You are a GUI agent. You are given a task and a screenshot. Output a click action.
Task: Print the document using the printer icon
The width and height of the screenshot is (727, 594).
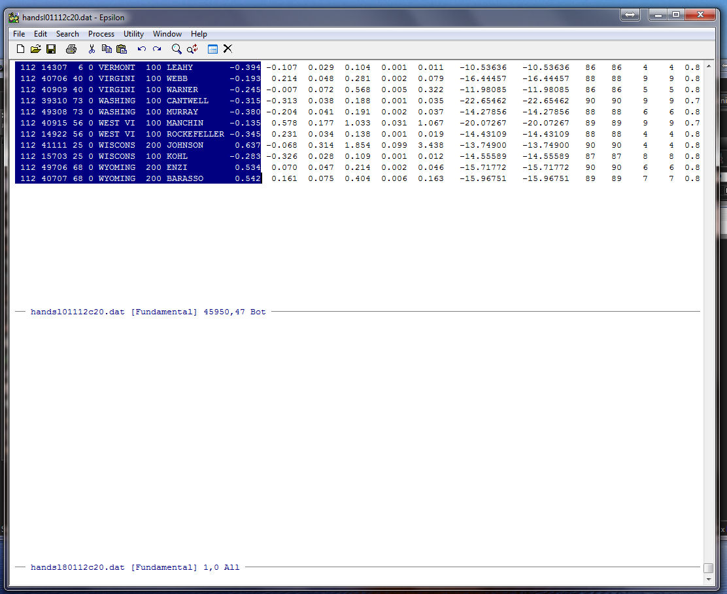tap(71, 49)
